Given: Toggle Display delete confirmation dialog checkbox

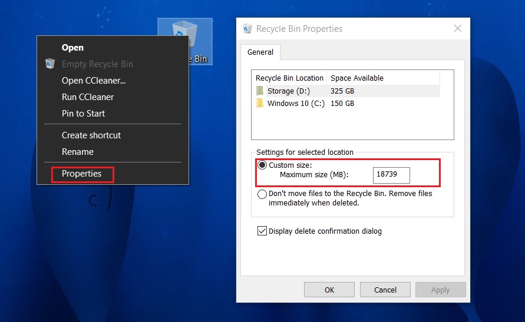Looking at the screenshot, I should coord(262,231).
